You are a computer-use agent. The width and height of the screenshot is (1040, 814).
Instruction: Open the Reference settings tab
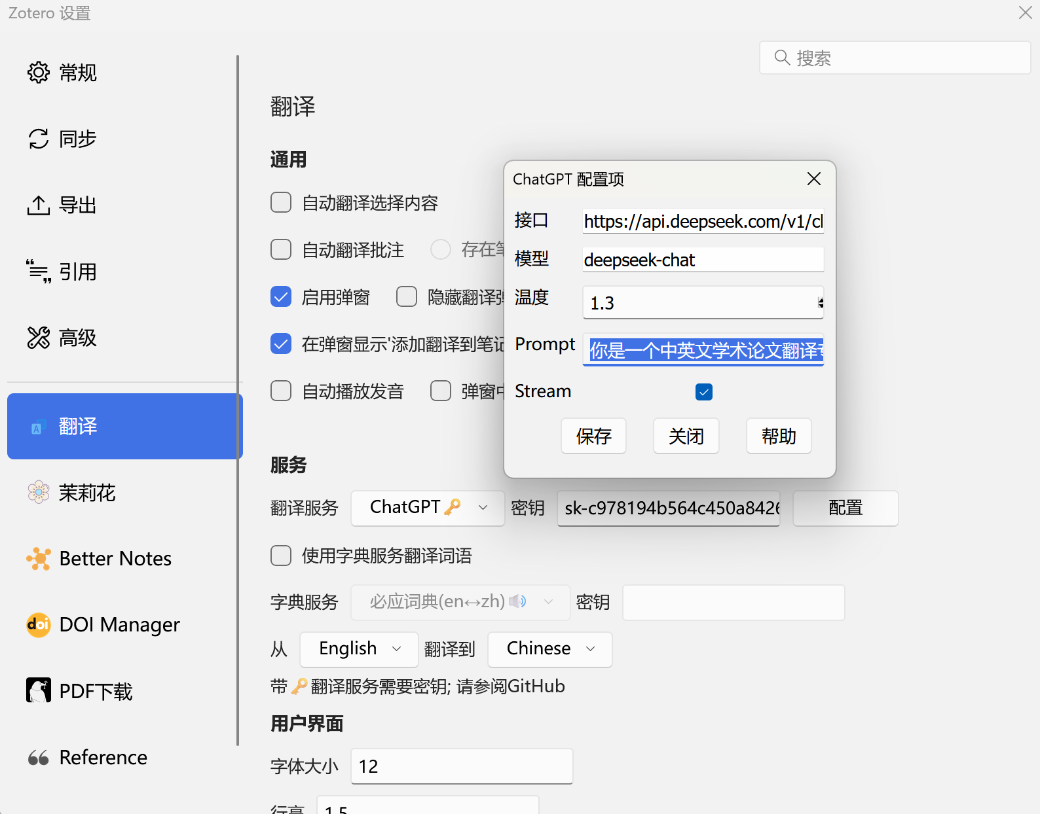point(103,758)
